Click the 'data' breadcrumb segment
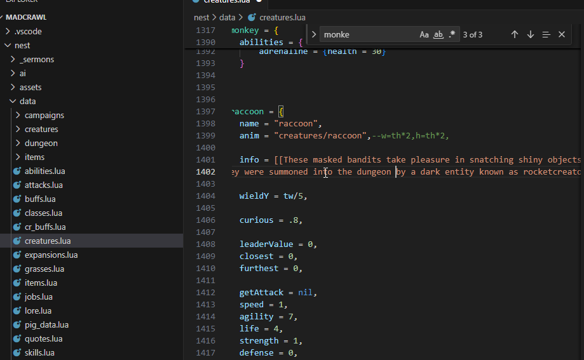The height and width of the screenshot is (360, 584). (227, 17)
